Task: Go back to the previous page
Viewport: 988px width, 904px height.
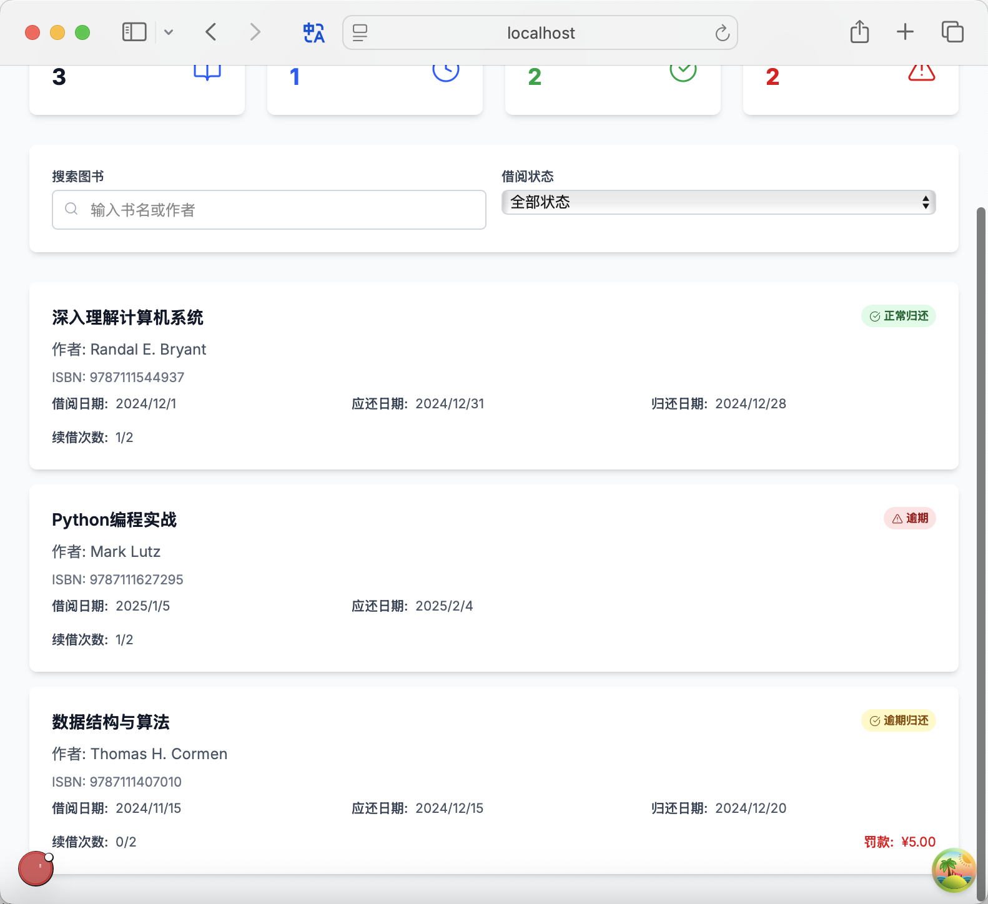Action: (x=211, y=32)
